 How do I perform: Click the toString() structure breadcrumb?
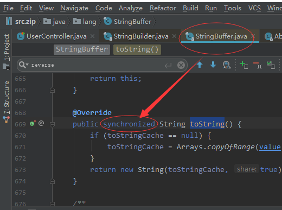click(x=137, y=49)
